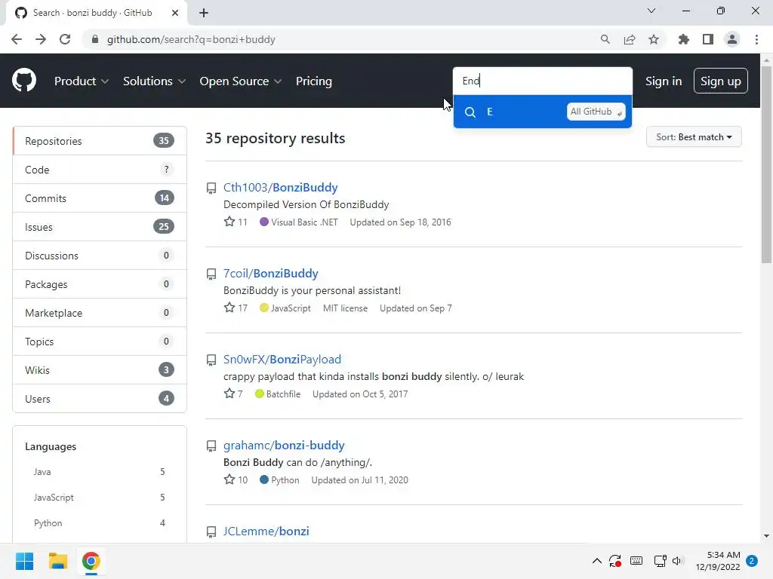Click the repo icon beside JCLemme/bonzi

coord(211,532)
